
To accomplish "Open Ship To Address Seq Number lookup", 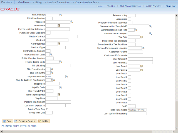I will [x=54, y=80].
